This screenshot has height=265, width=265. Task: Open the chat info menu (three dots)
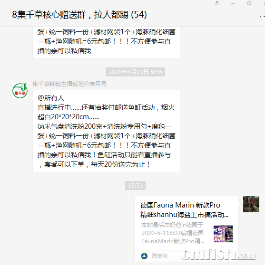(x=262, y=17)
